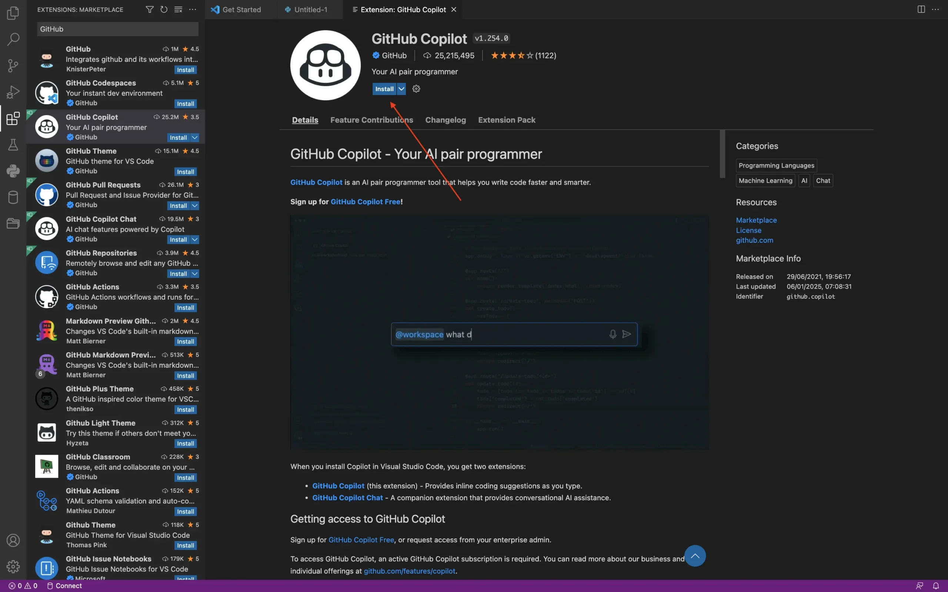Click the details page vertical scrollbar
948x592 pixels.
click(722, 154)
